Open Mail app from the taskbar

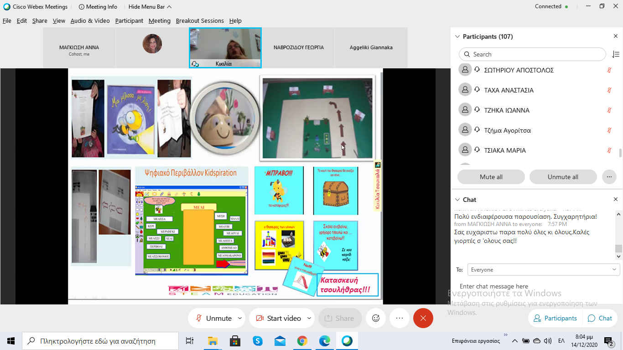tap(280, 341)
